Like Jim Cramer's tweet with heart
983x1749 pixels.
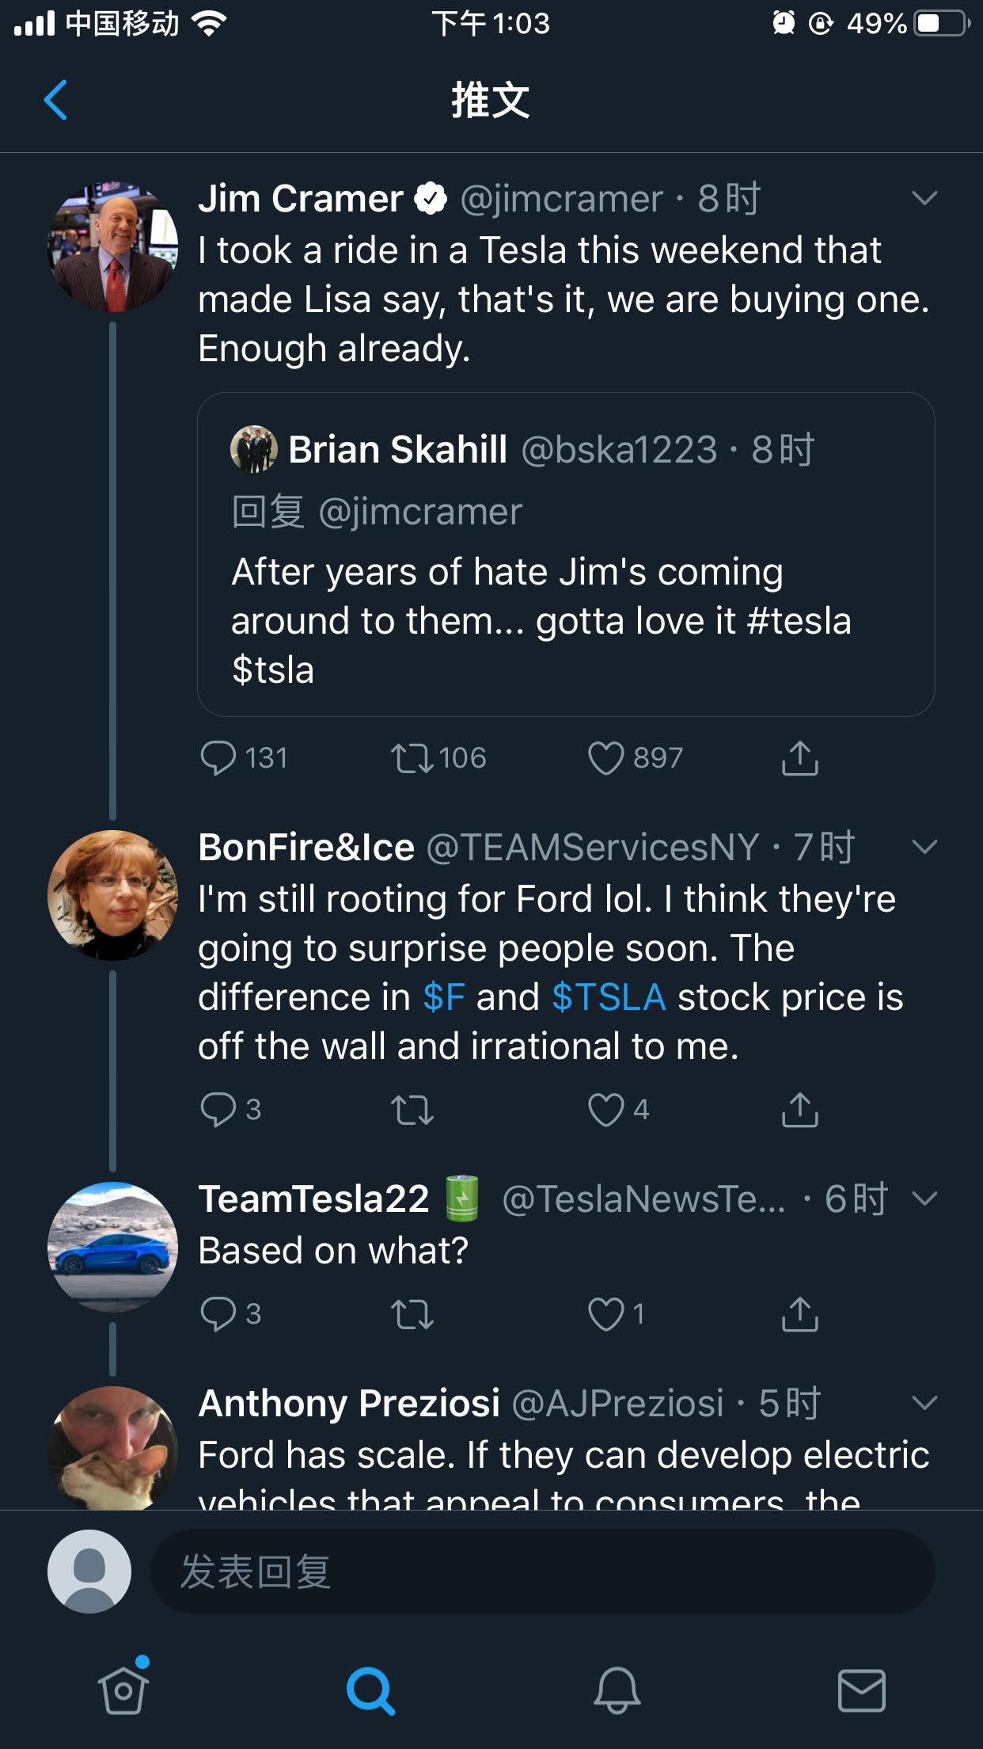pyautogui.click(x=606, y=758)
